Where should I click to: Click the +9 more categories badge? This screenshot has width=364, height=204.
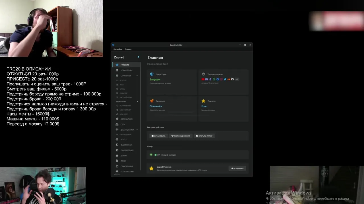point(237,79)
